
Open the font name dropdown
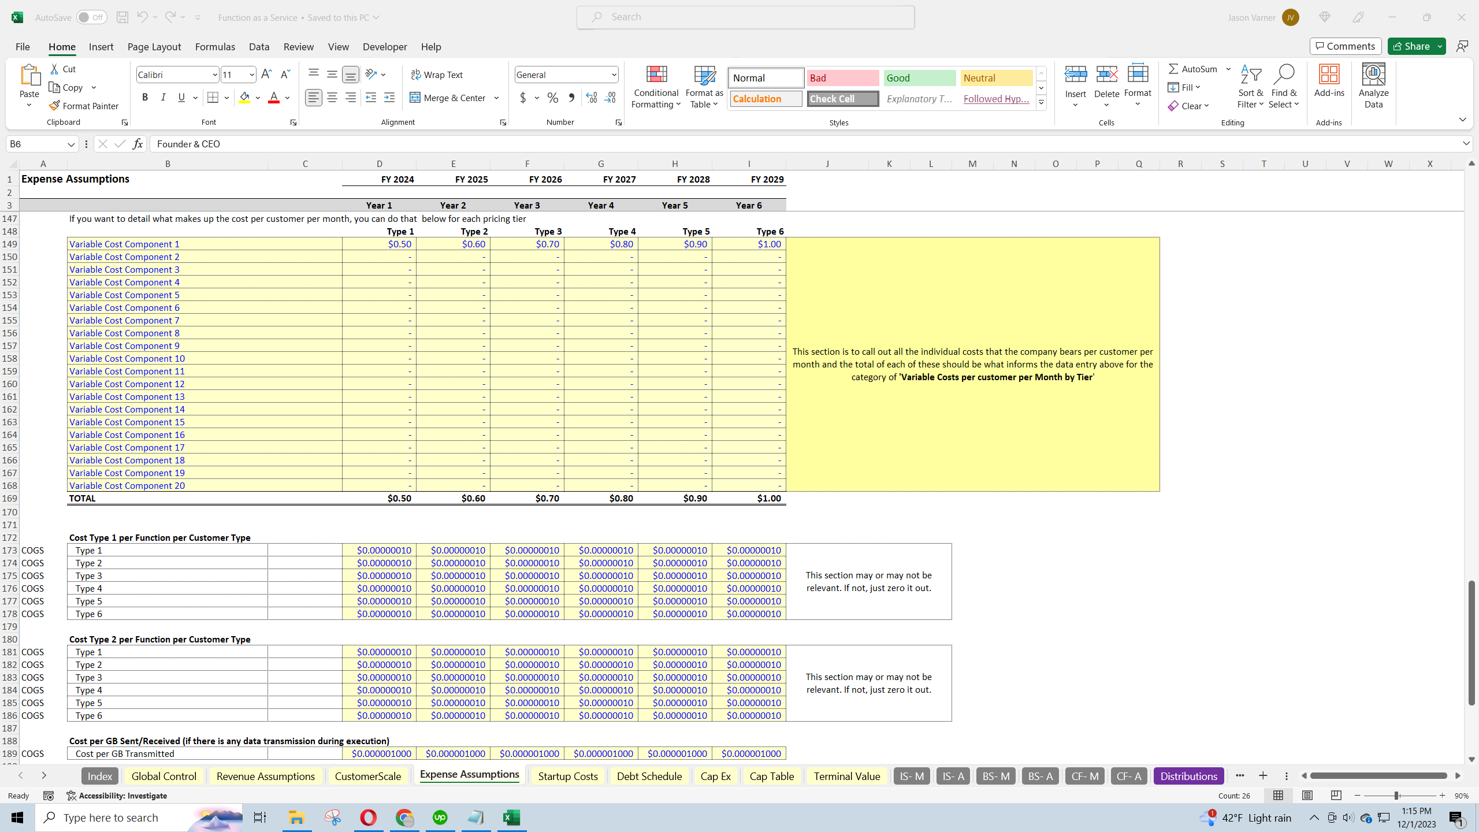[x=215, y=75]
